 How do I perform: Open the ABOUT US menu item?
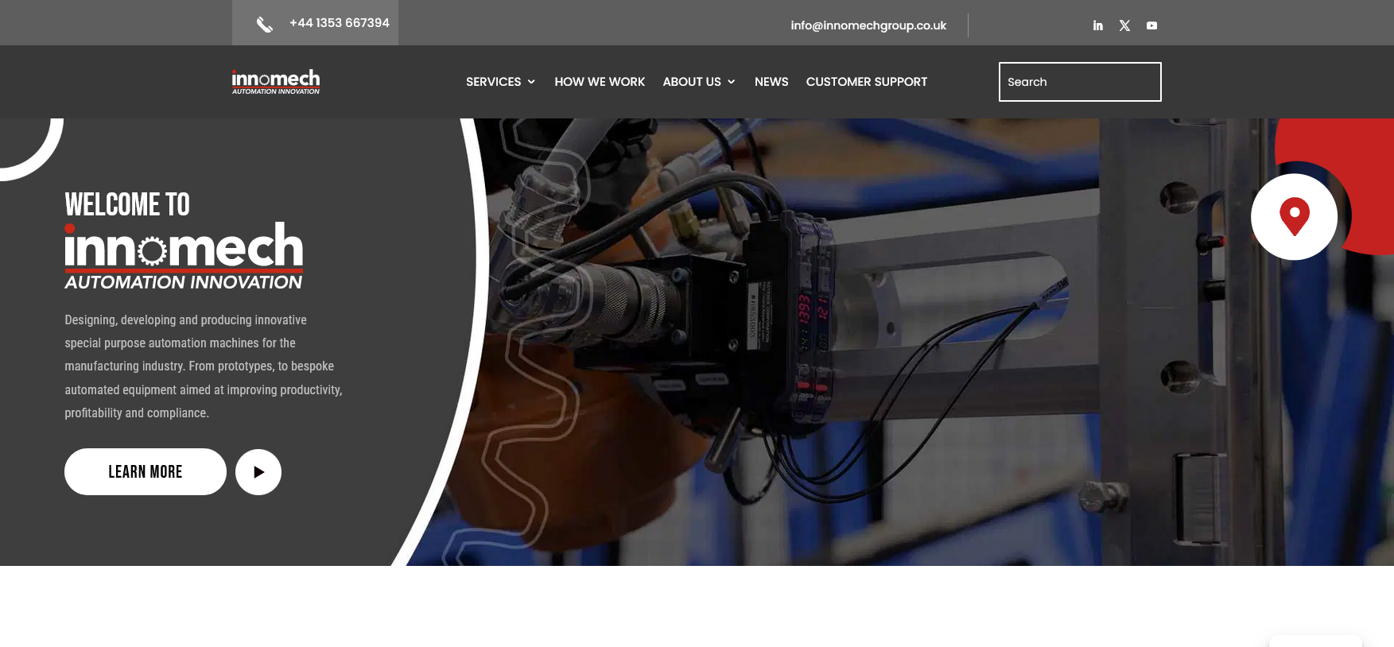[692, 82]
